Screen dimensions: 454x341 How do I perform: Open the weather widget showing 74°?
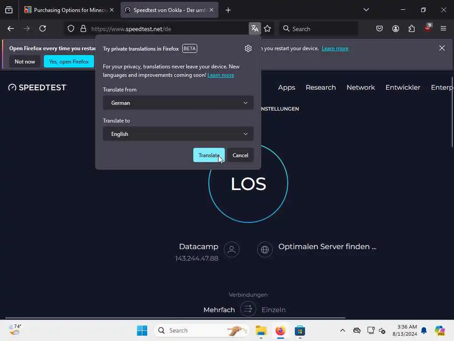tap(15, 330)
